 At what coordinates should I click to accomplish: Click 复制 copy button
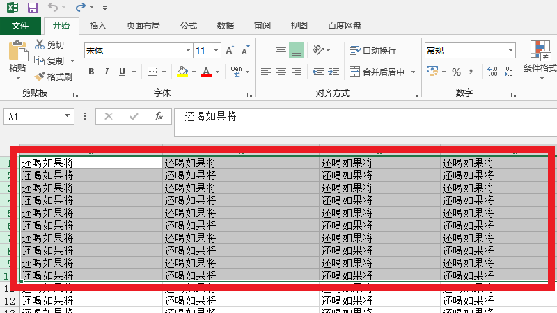(x=49, y=61)
